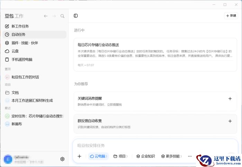Viewport: 242px width, 167px height.
Task: Expand the 更多技能 chip
Action: click(x=171, y=156)
